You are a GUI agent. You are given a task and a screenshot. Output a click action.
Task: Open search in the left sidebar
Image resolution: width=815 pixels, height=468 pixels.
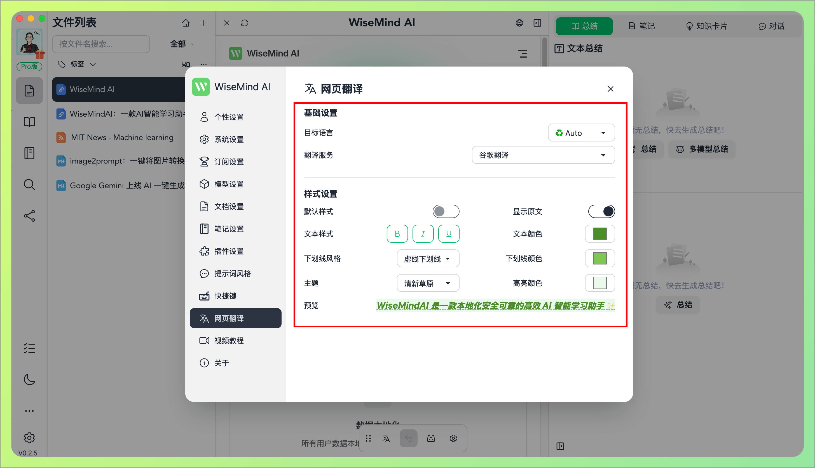tap(29, 185)
